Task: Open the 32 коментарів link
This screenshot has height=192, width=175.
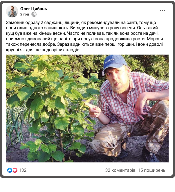Action: tap(120, 170)
